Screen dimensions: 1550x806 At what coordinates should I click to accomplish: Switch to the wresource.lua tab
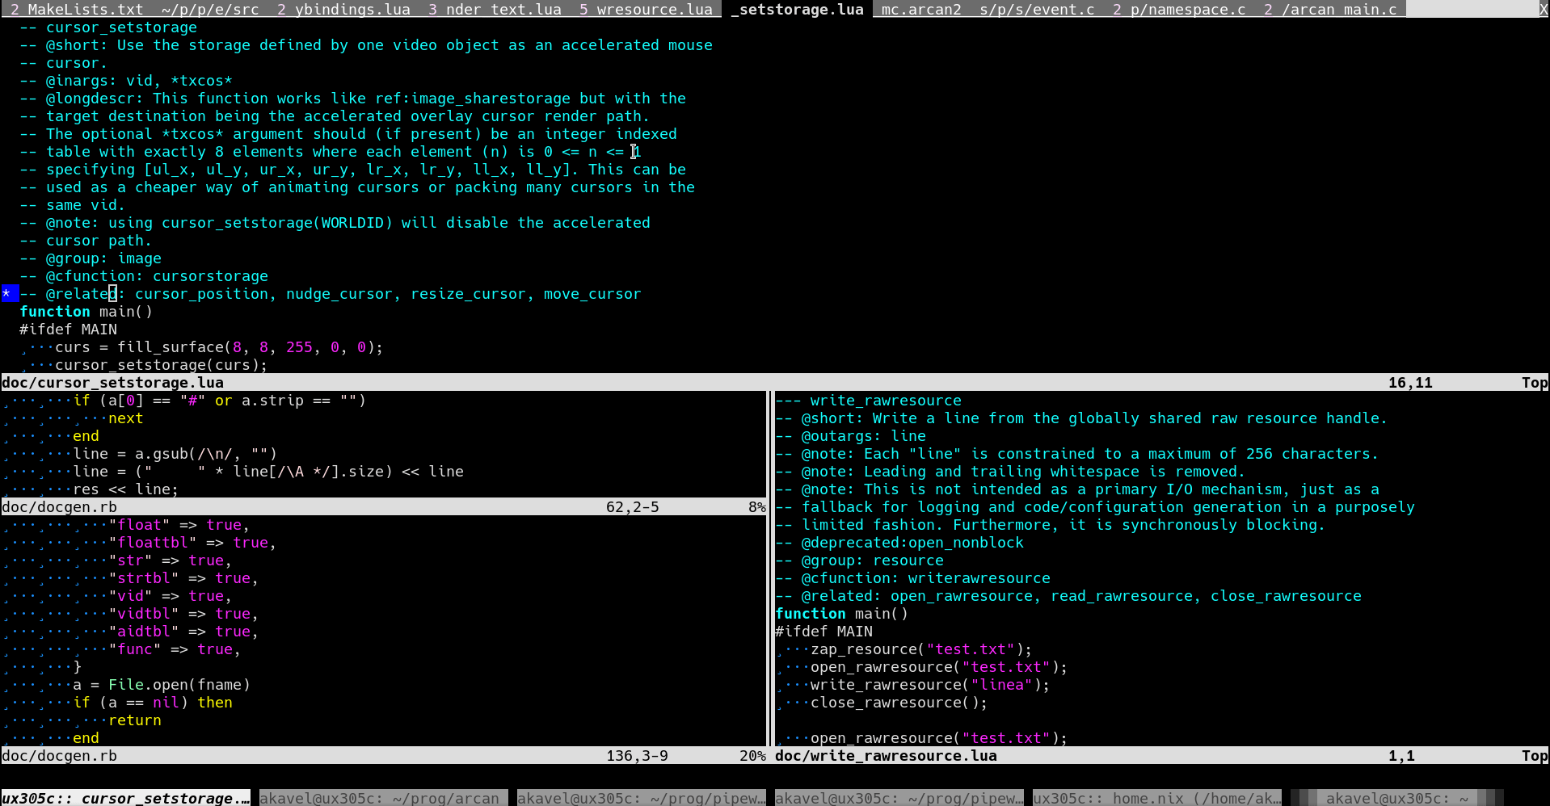click(x=647, y=9)
